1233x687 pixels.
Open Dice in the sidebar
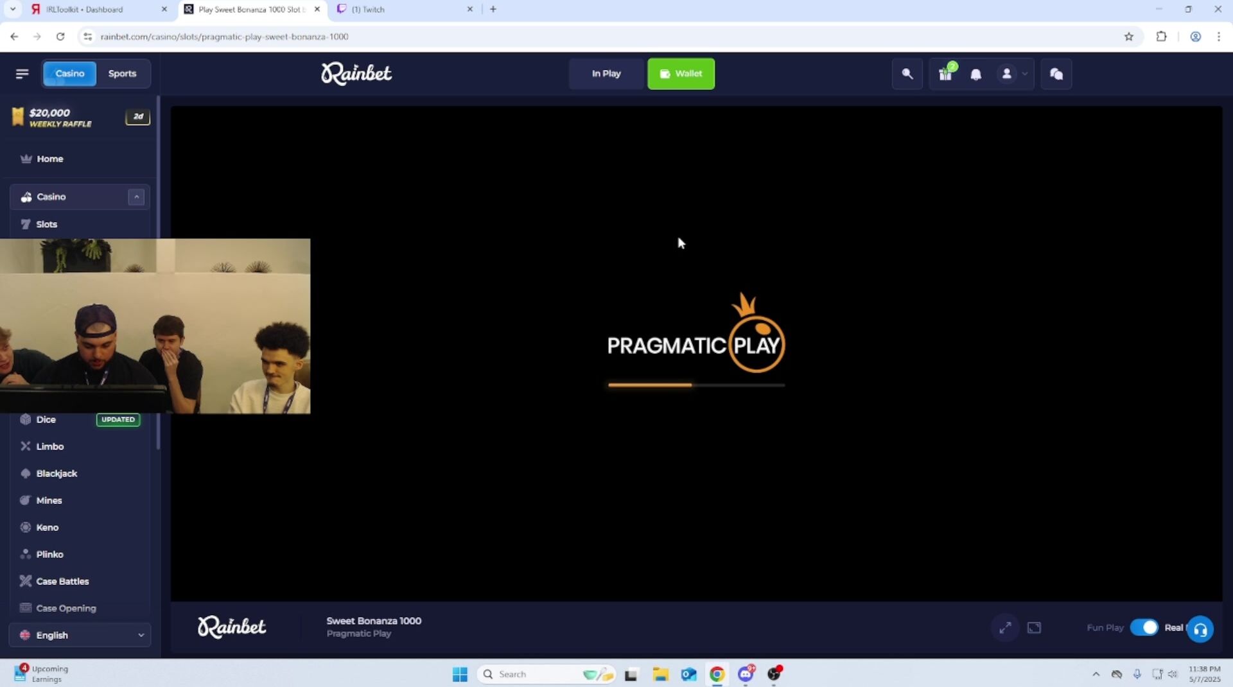pyautogui.click(x=46, y=420)
